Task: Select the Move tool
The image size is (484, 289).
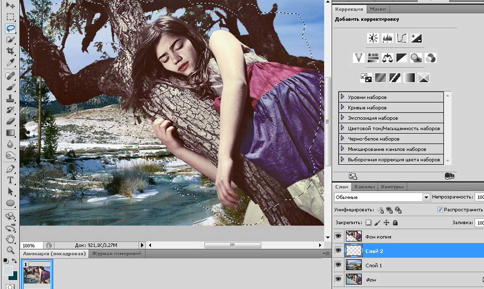Action: point(10,5)
